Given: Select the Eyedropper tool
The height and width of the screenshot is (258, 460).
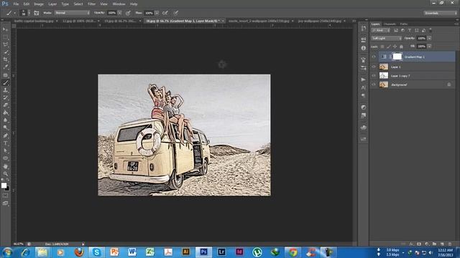Looking at the screenshot, I should pyautogui.click(x=5, y=67).
